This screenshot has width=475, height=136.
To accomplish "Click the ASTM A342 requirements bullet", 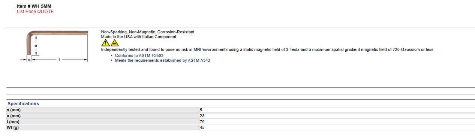I will coord(162,60).
